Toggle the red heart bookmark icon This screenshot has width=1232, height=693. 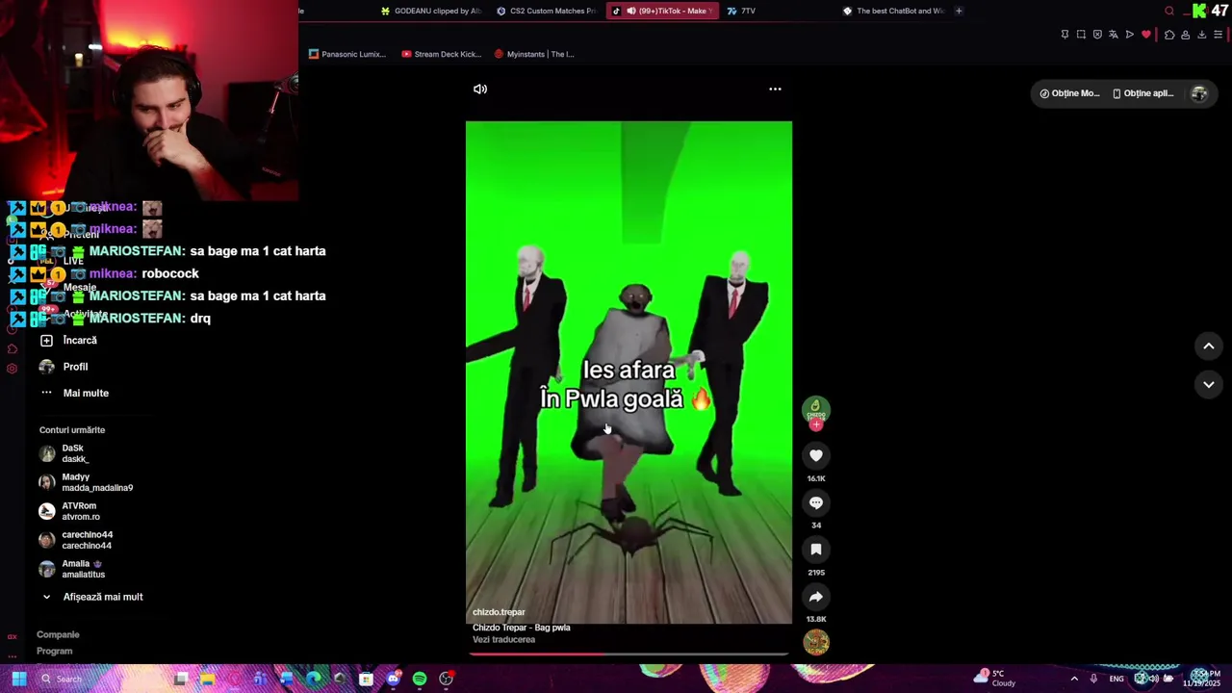(x=1145, y=35)
